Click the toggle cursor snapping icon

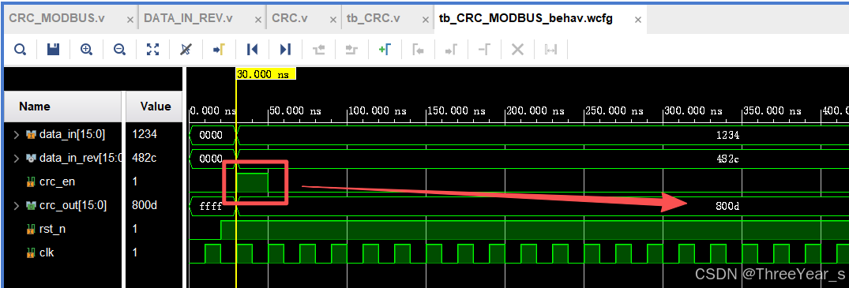coord(186,50)
